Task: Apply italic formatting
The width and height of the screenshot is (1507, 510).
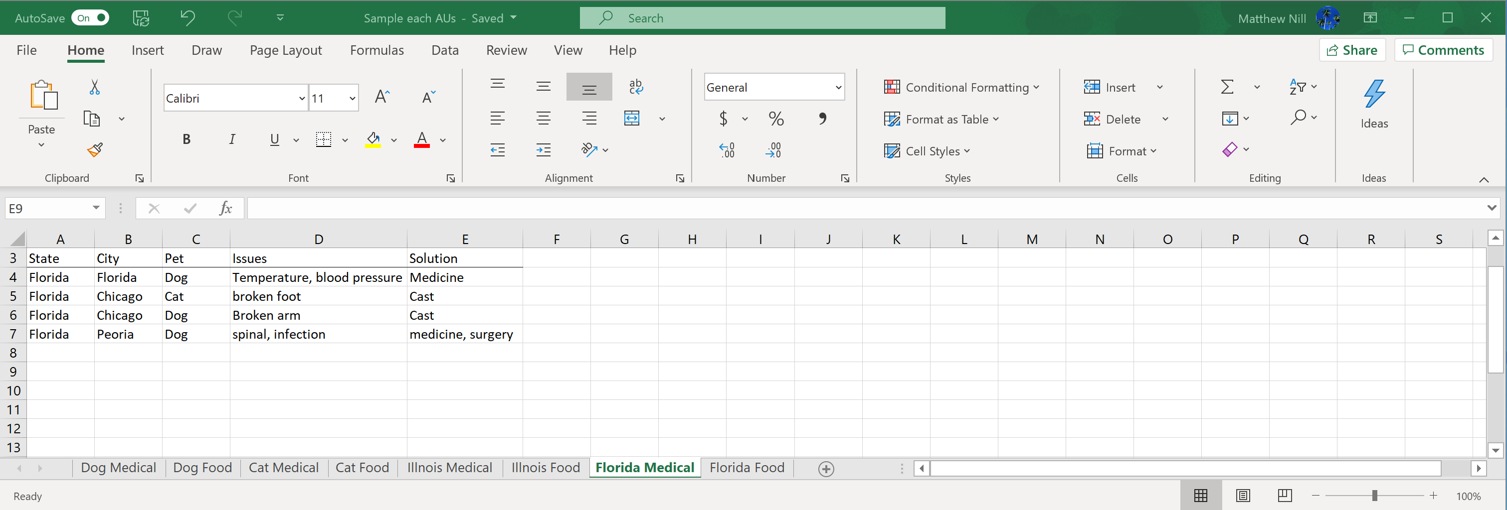Action: tap(232, 138)
